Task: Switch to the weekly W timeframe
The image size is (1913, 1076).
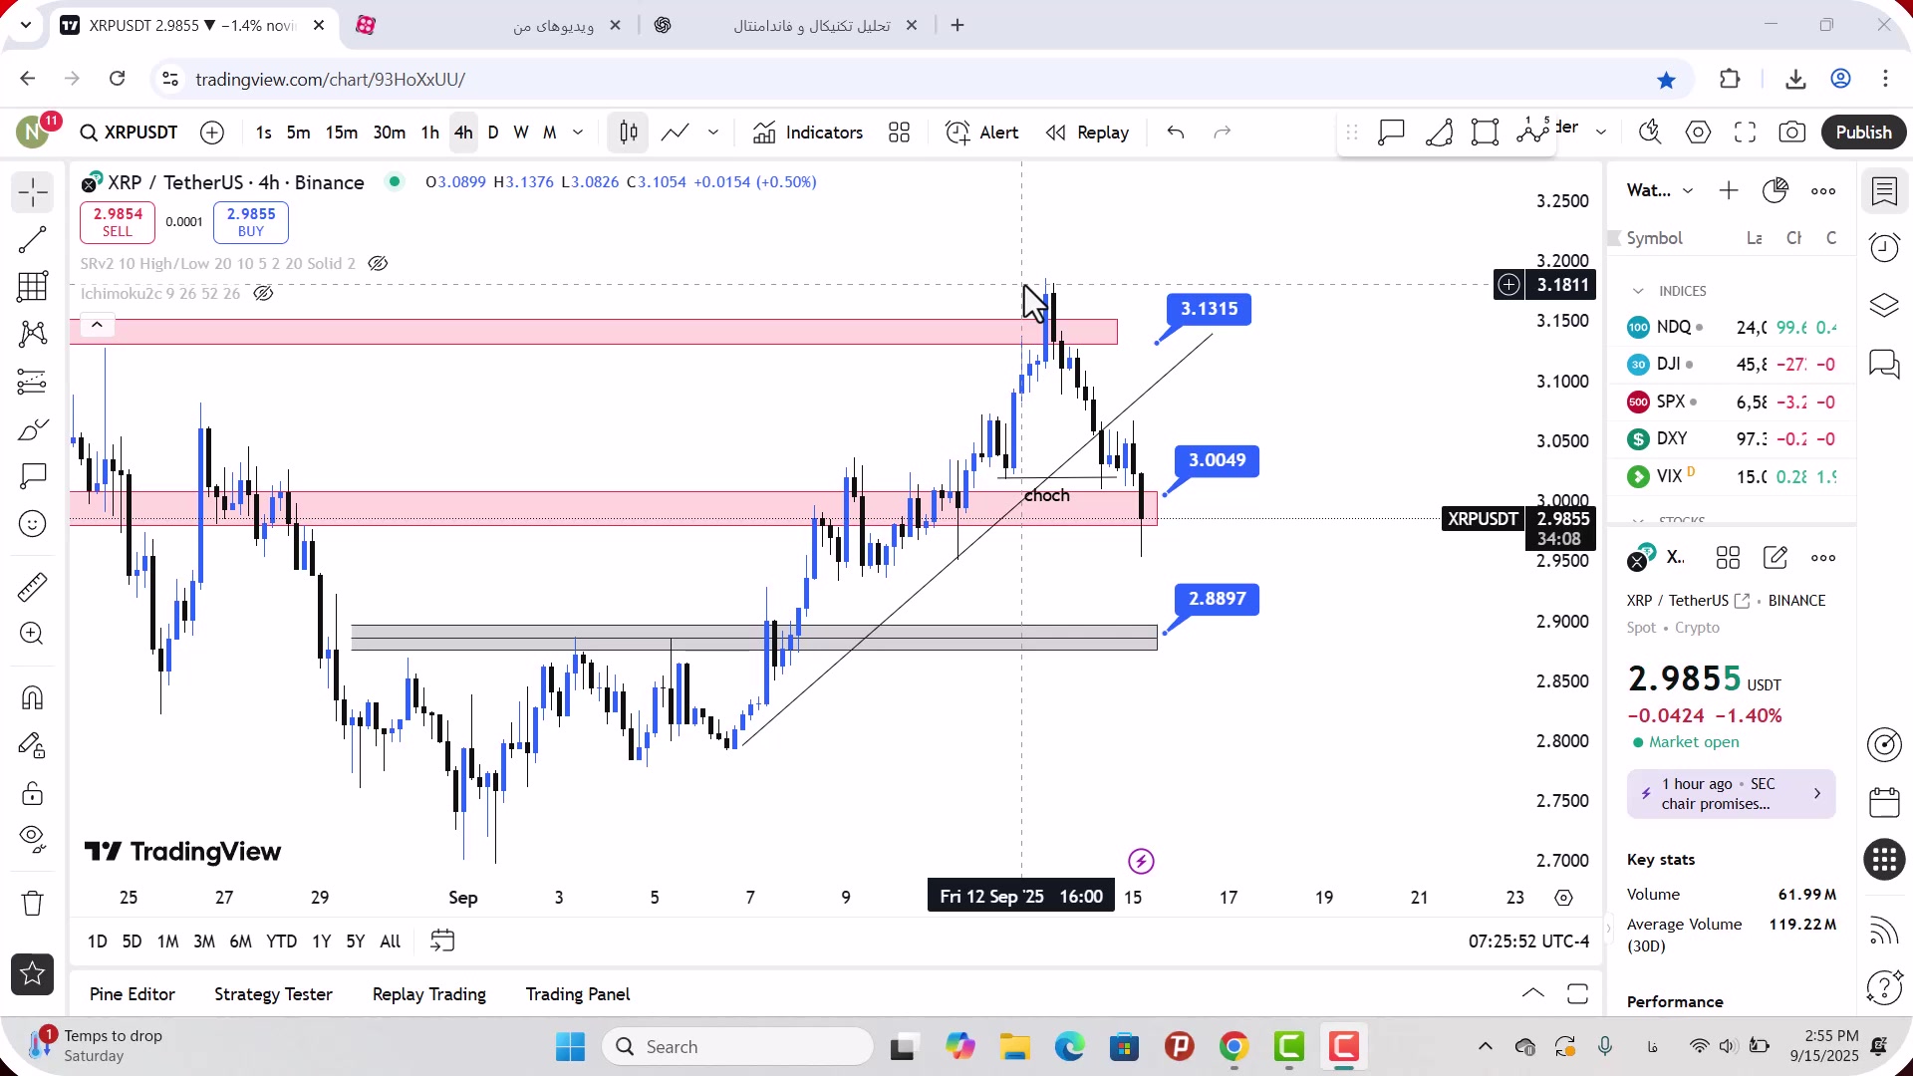Action: (x=520, y=133)
